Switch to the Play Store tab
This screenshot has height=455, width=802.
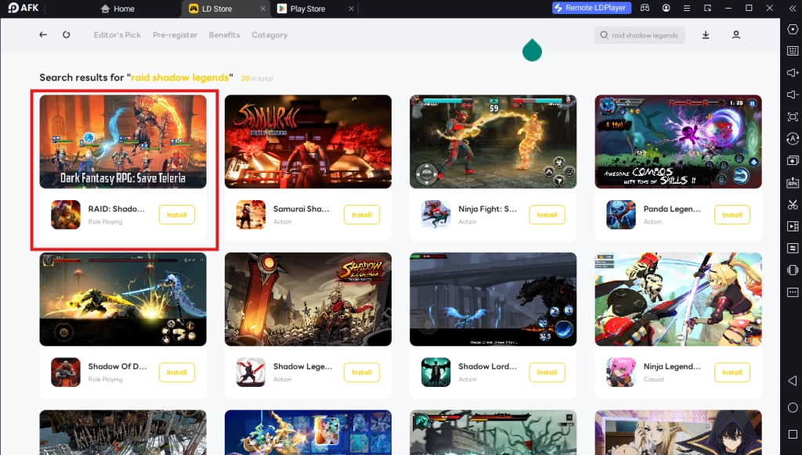pos(308,9)
